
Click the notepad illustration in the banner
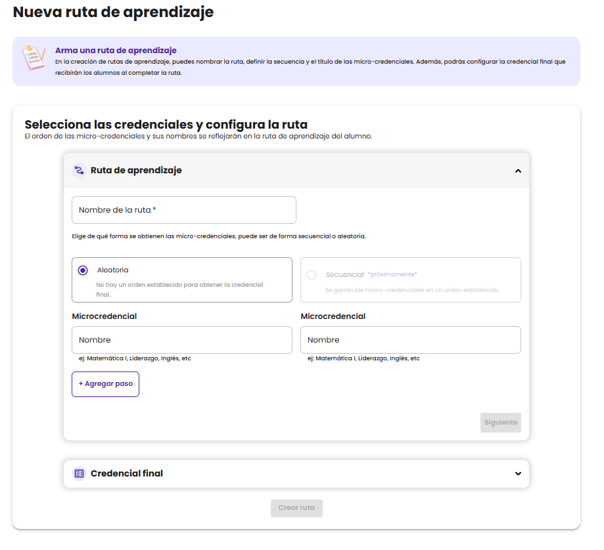point(33,57)
